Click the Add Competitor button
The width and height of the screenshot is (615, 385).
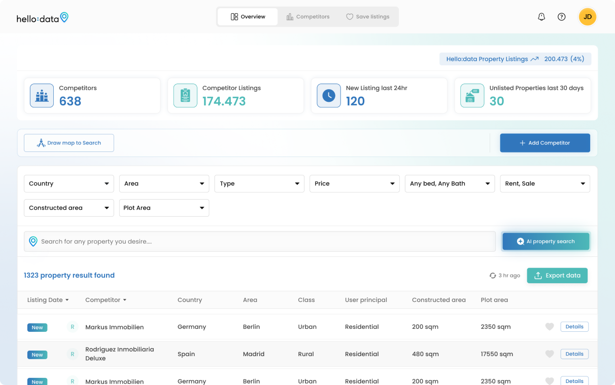(544, 143)
